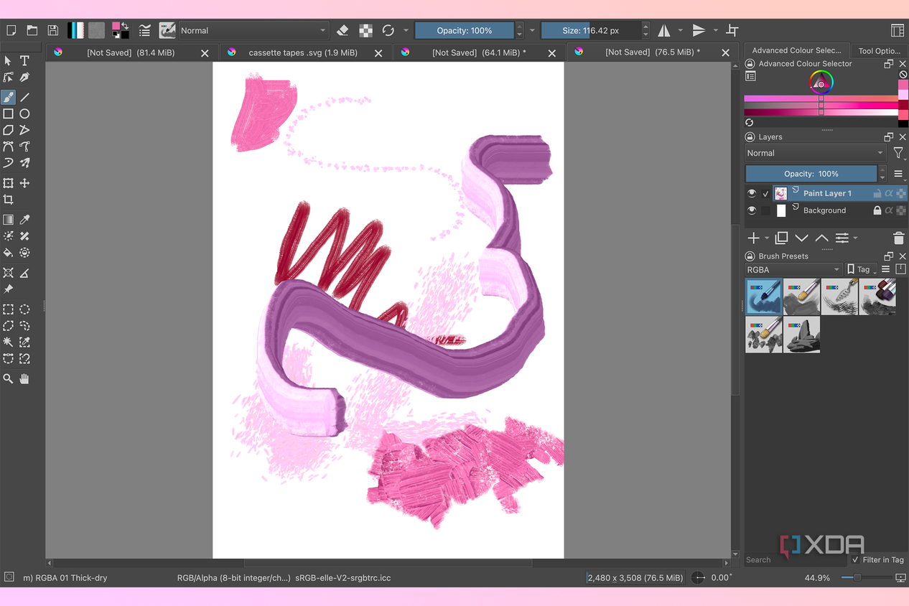Switch to the 81.4 MiB document tab
This screenshot has width=909, height=606.
[131, 52]
